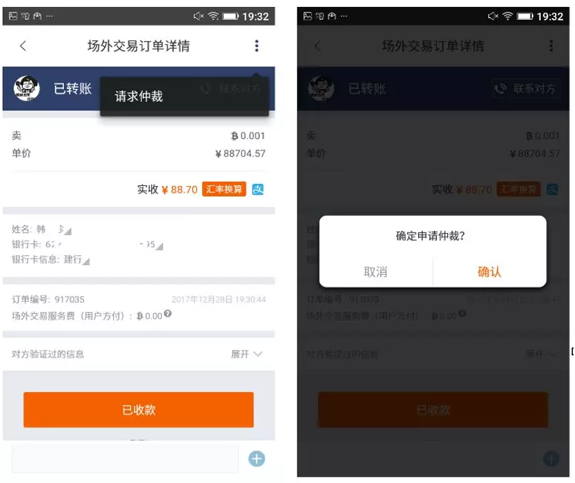The width and height of the screenshot is (575, 483).
Task: Tap dimmed back arrow on right screen
Action: pos(317,46)
